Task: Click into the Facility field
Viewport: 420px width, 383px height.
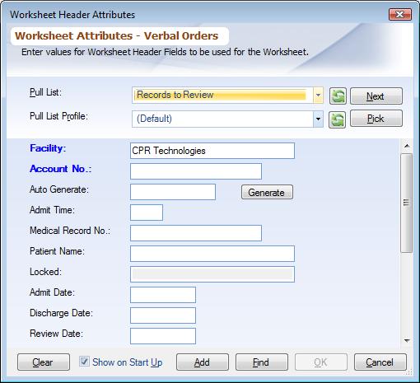Action: 212,151
